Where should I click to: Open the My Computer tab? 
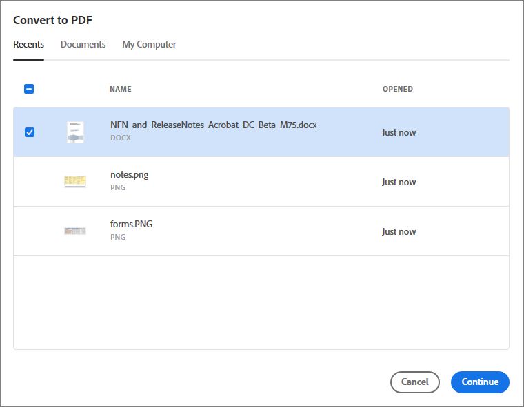149,44
